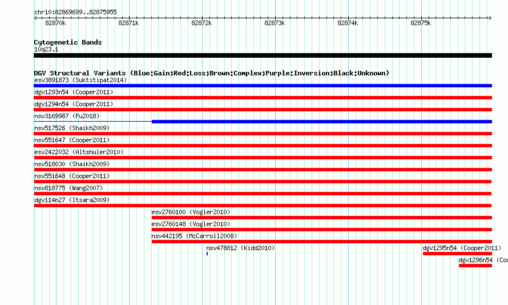Screen dimensions: 508x305
Task: Click the 82873k ruler tick label
Action: [275, 23]
